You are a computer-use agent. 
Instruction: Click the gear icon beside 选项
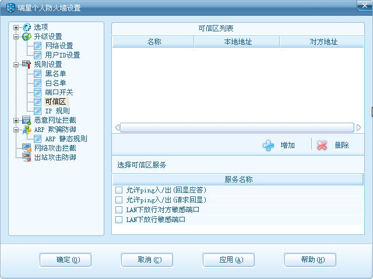pyautogui.click(x=27, y=27)
